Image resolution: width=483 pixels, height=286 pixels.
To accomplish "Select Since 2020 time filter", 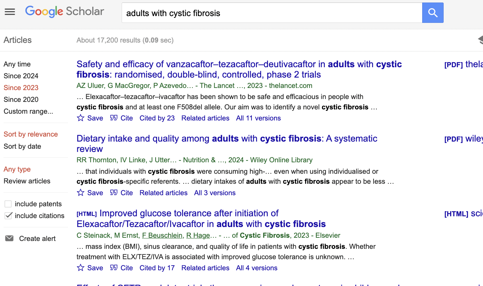I will click(21, 99).
